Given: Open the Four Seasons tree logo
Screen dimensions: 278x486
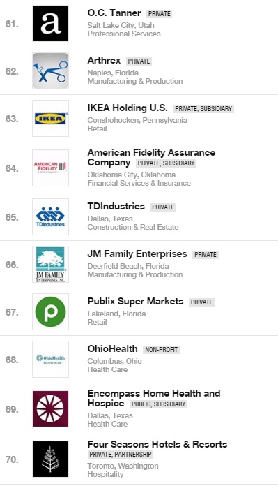Looking at the screenshot, I should (x=50, y=459).
